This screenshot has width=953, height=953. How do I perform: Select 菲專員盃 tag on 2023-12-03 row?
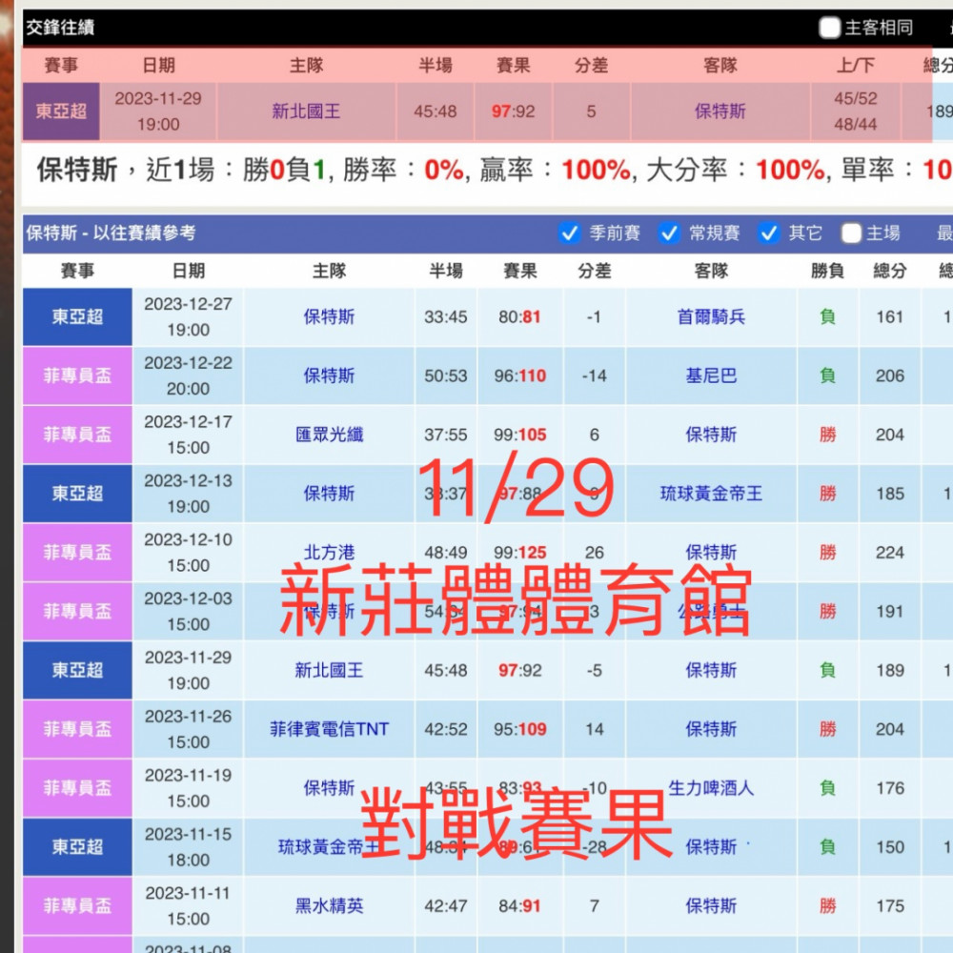coord(77,612)
